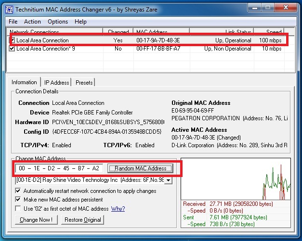This screenshot has width=302, height=241.
Task: Sort by the MAC Address column header
Action: pyautogui.click(x=152, y=32)
